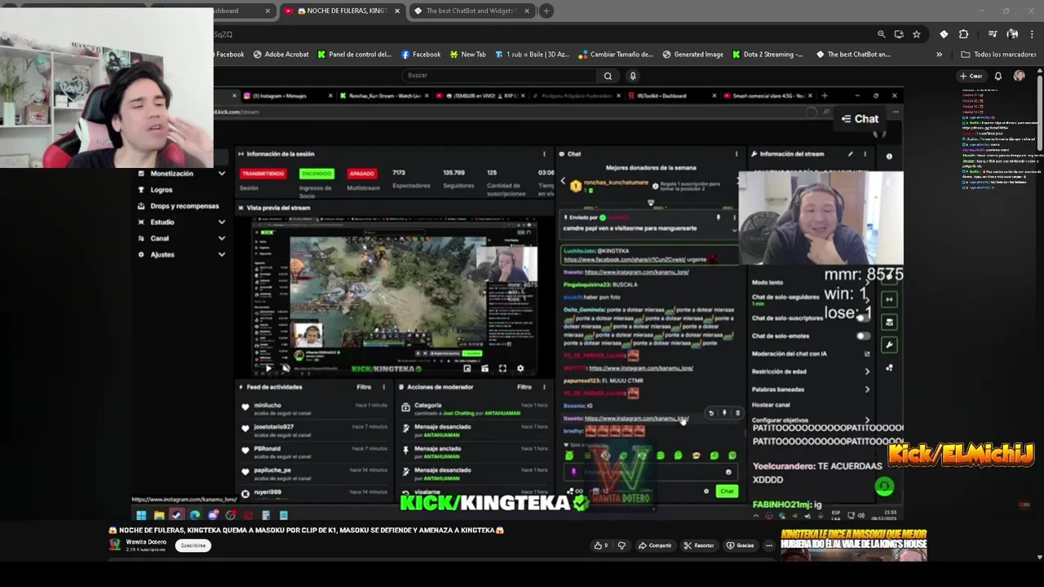The height and width of the screenshot is (587, 1044).
Task: Enter fullscreen on Kick stream preview
Action: tap(502, 369)
